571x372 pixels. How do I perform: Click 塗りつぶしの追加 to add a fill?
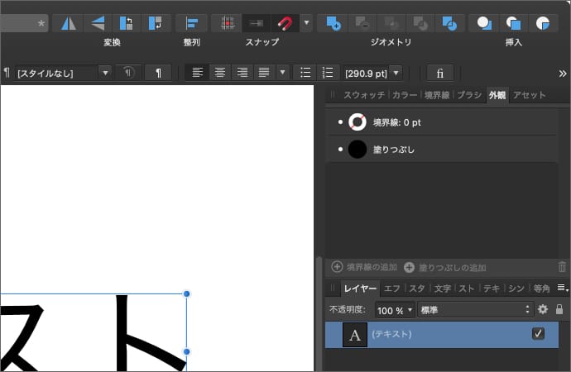(445, 268)
